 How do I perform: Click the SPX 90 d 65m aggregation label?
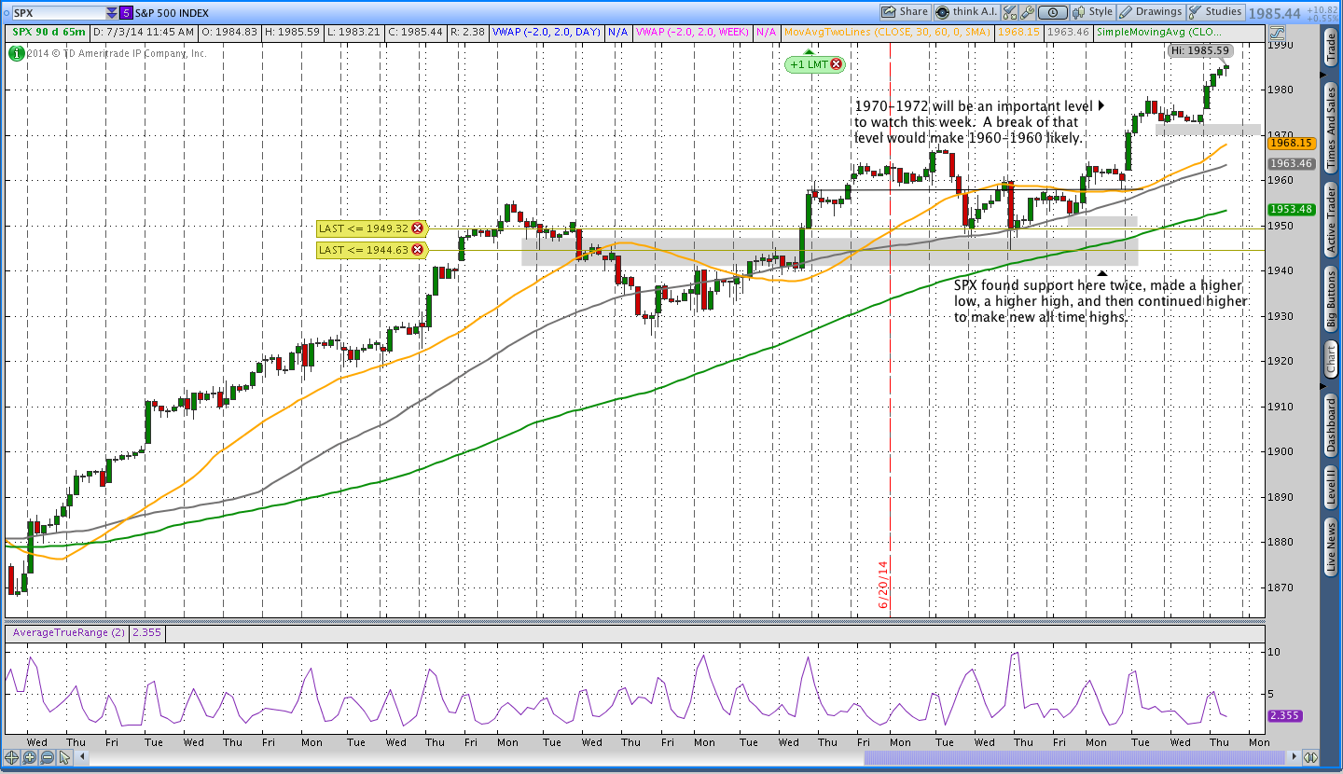tap(49, 32)
